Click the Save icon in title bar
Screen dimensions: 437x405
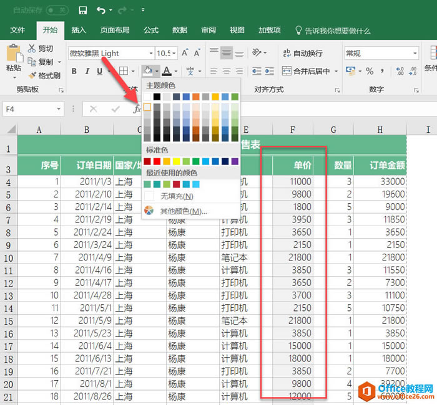[83, 11]
